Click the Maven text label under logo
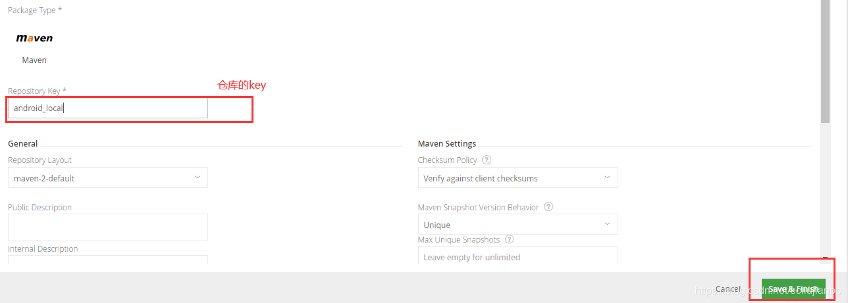 [x=34, y=60]
